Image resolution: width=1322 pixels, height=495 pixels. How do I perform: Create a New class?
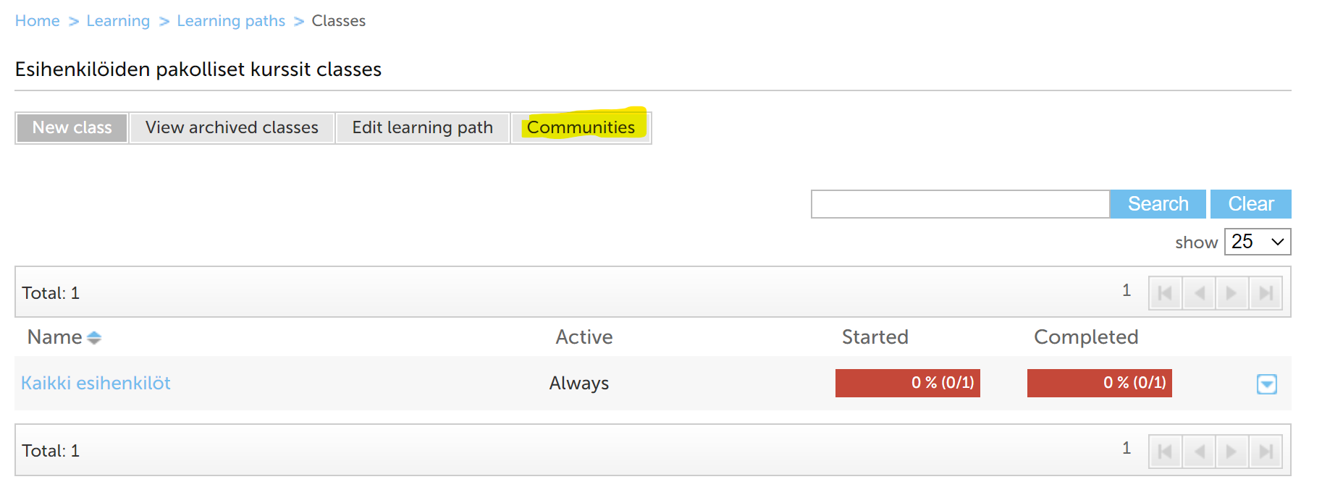click(x=72, y=127)
